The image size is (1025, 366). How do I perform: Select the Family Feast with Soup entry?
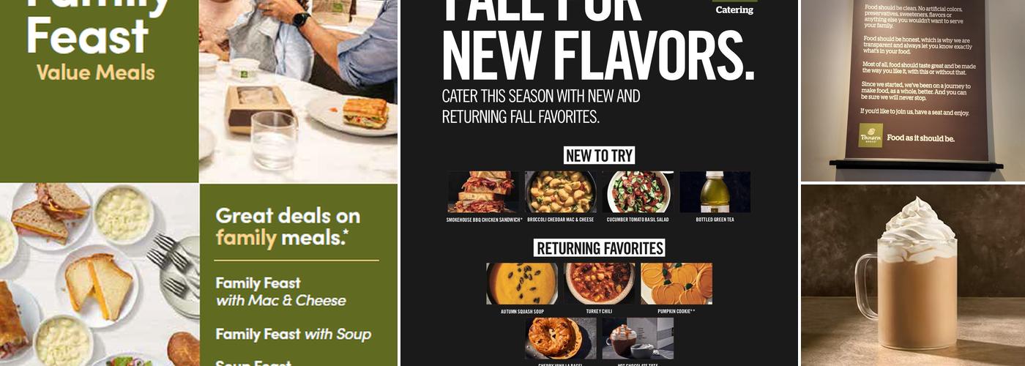coord(293,335)
